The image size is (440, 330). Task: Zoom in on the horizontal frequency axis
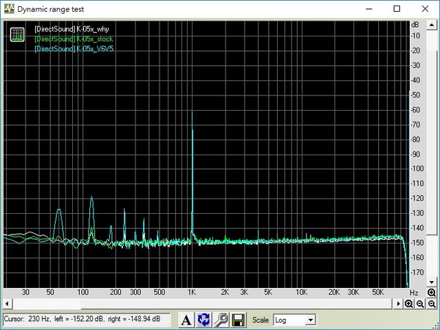point(409,303)
